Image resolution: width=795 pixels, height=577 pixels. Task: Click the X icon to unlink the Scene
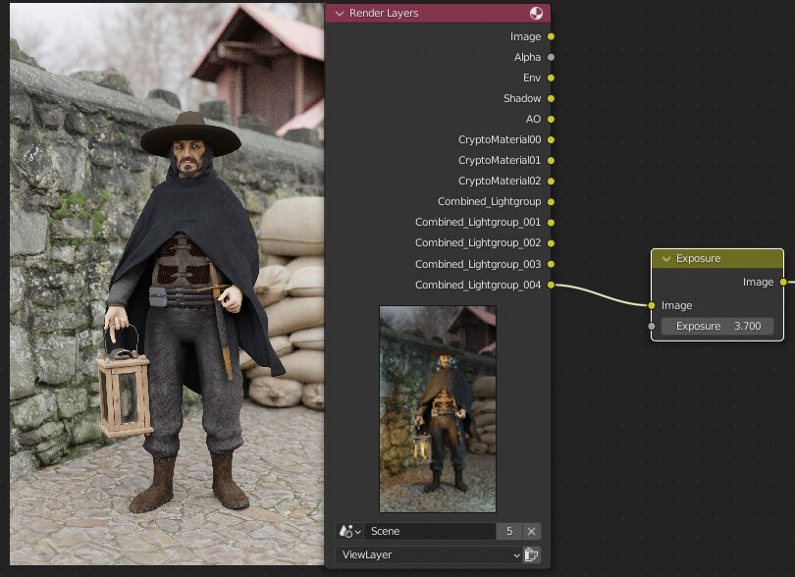tap(531, 531)
